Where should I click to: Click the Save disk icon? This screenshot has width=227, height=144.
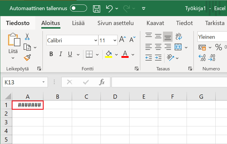[96, 9]
